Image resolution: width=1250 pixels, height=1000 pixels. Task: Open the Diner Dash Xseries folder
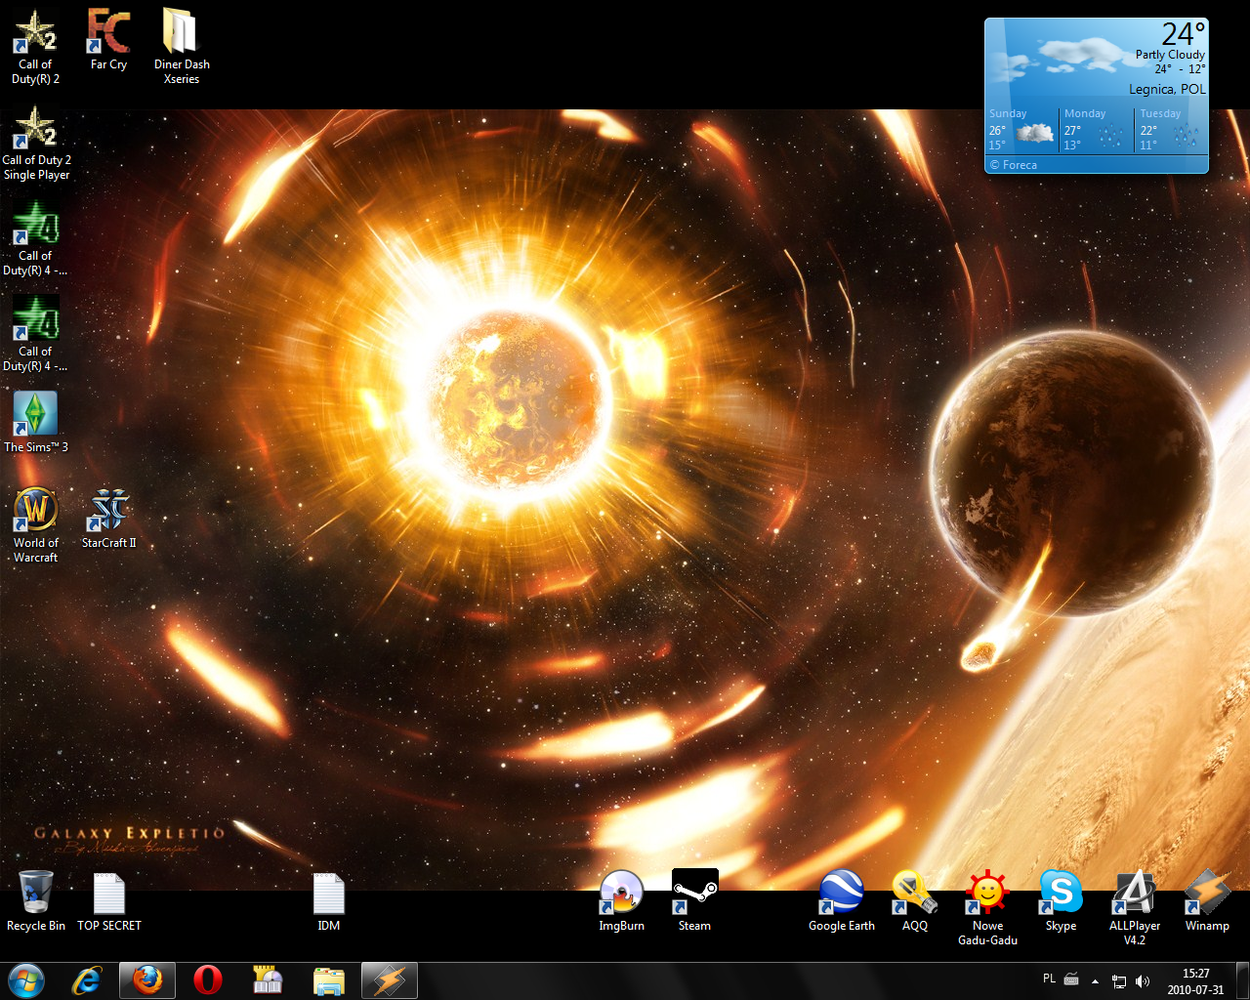tap(182, 47)
